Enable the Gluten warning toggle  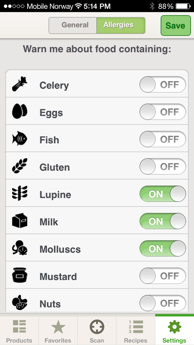(x=163, y=167)
